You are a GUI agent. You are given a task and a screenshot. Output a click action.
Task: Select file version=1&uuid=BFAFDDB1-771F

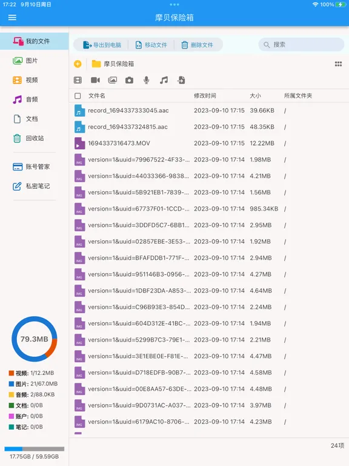pos(209,258)
